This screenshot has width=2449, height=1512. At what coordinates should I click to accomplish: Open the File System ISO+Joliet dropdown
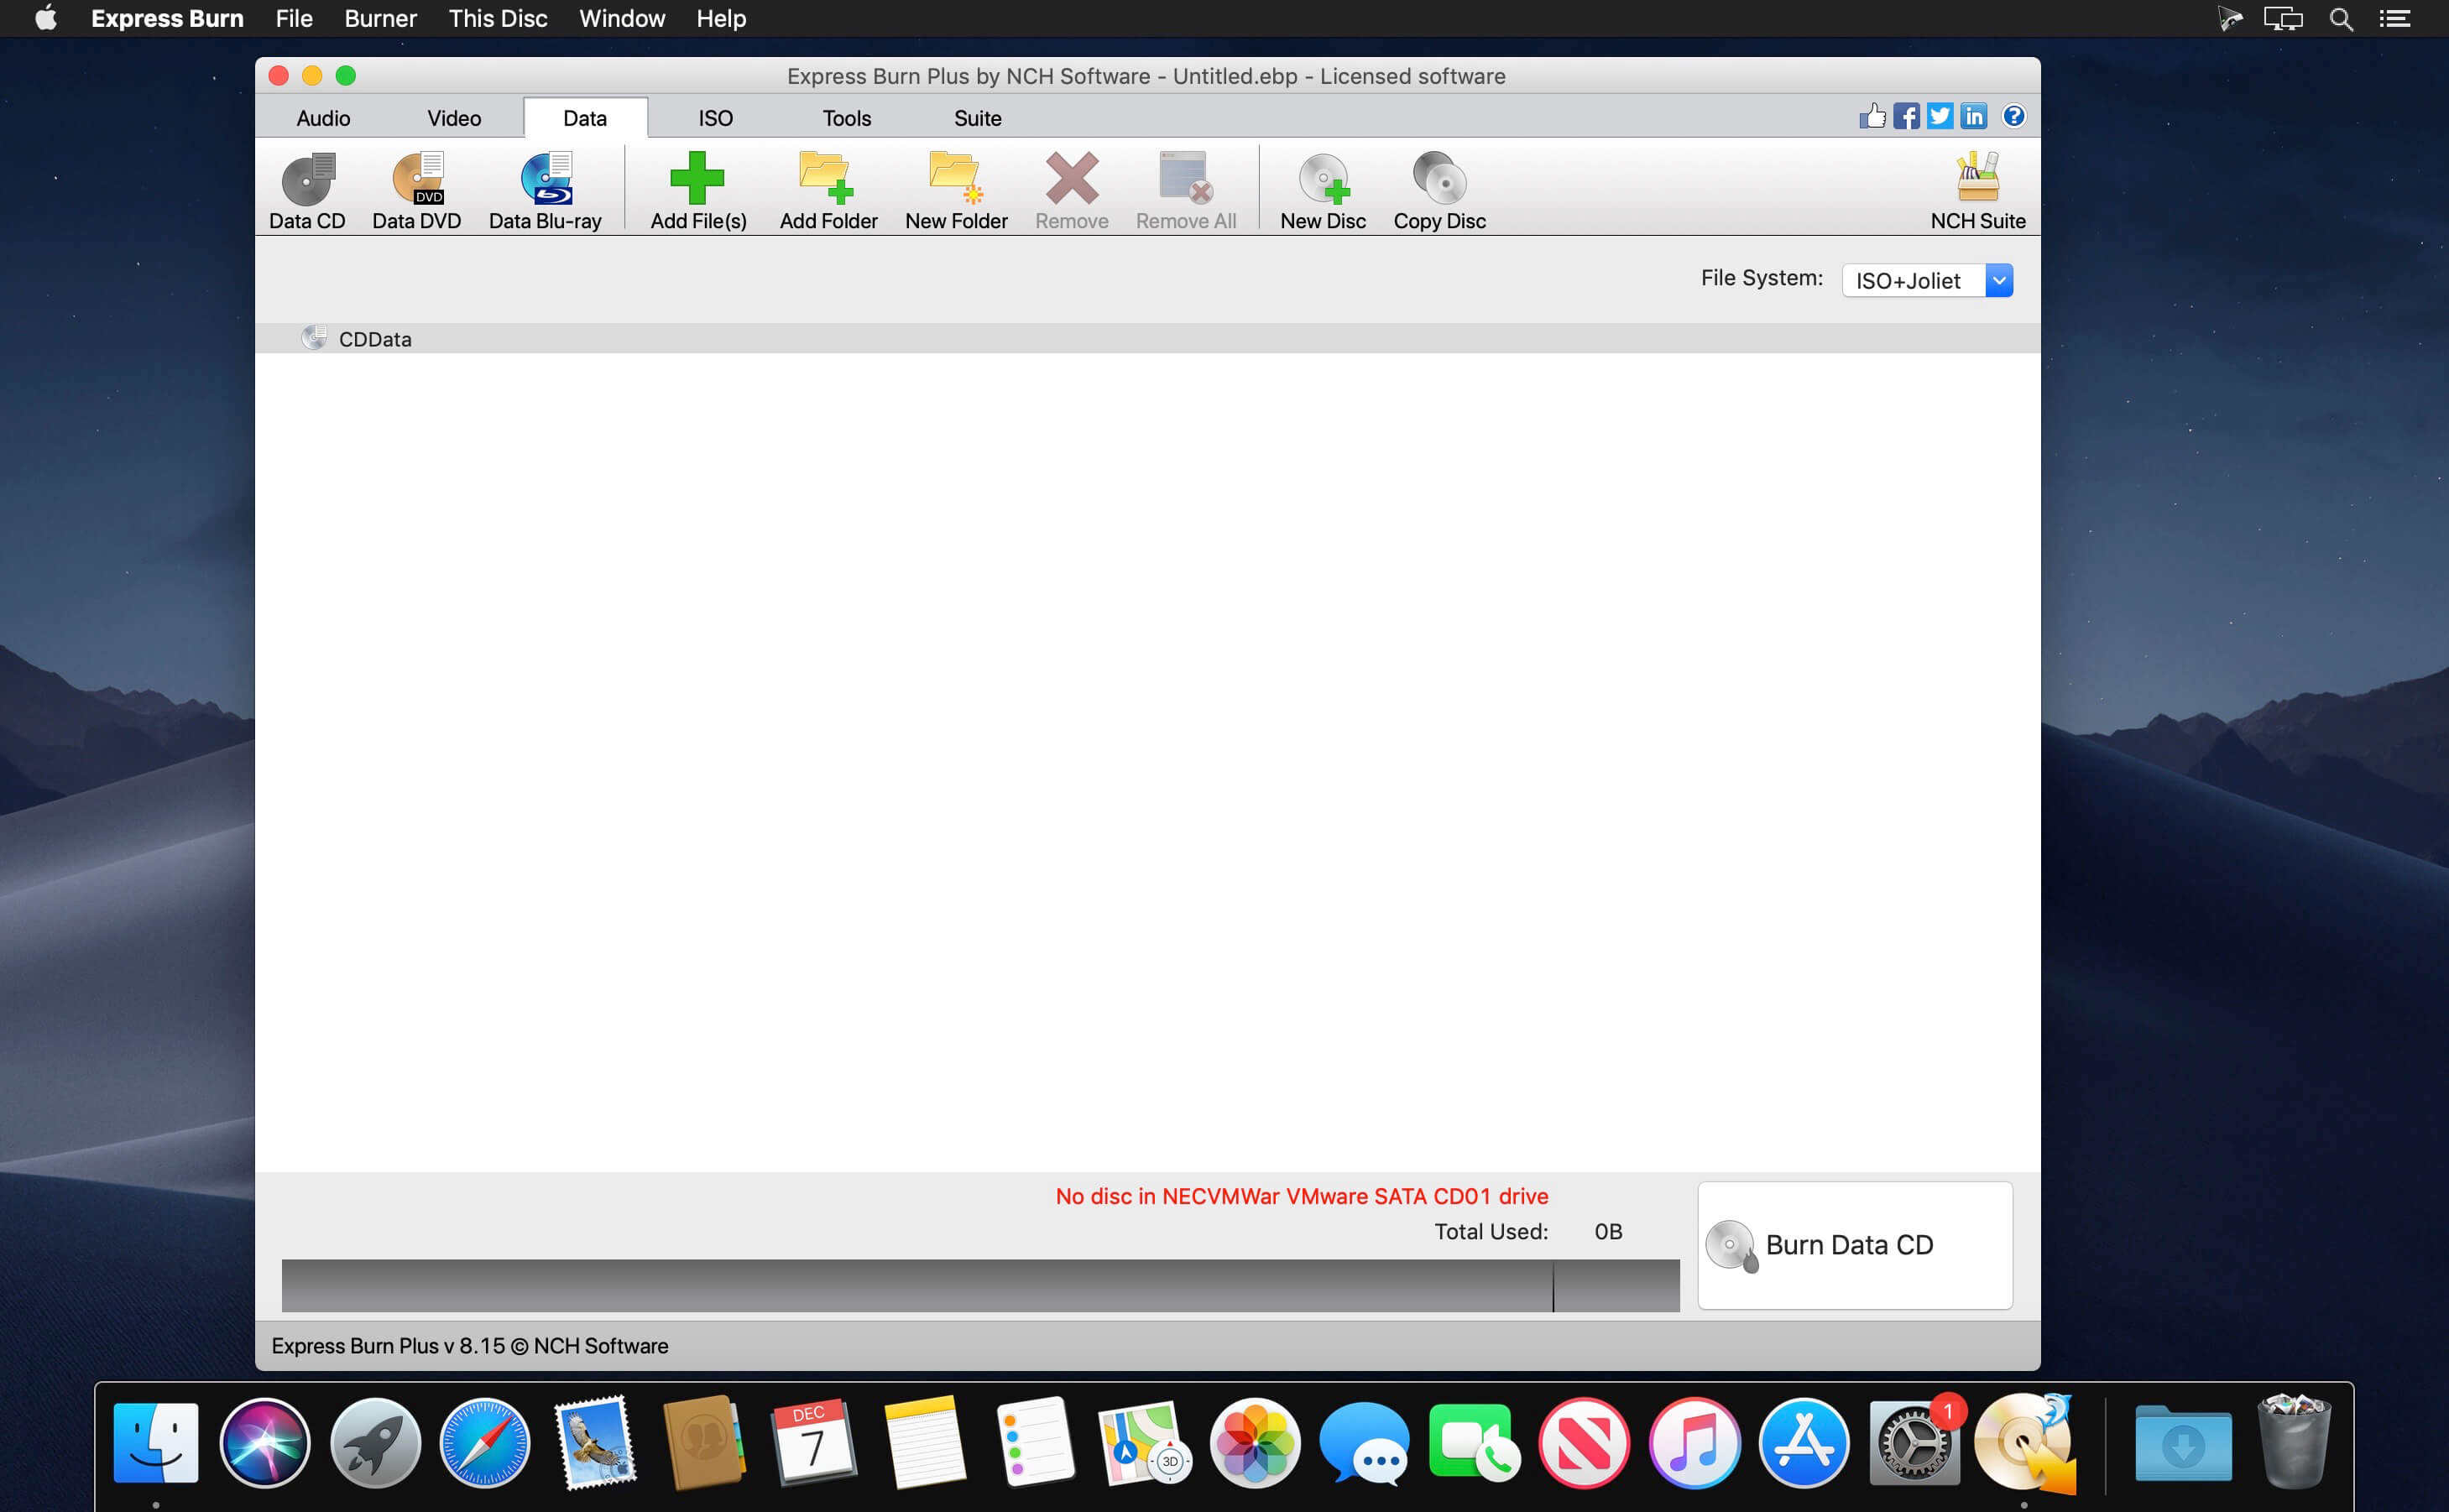(1926, 281)
